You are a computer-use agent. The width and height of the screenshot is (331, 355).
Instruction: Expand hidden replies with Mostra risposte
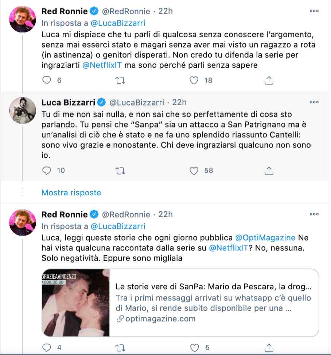click(x=71, y=192)
